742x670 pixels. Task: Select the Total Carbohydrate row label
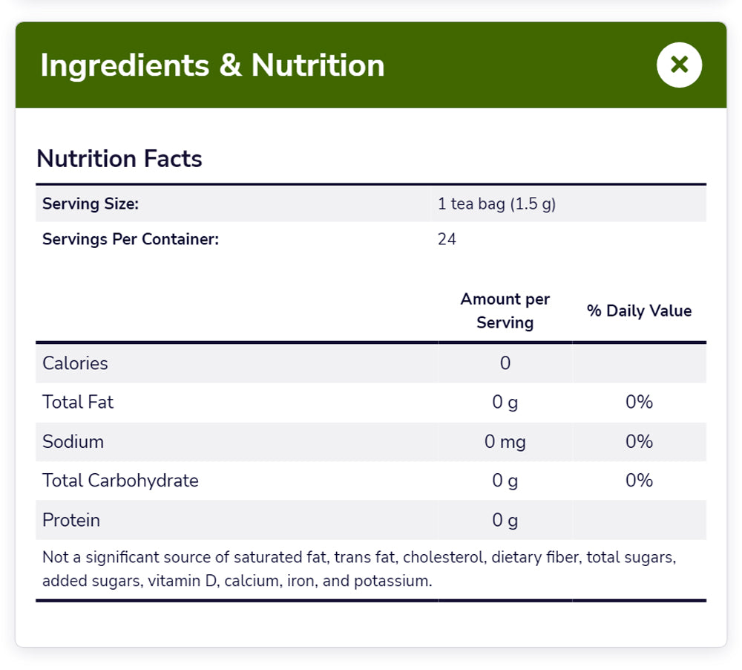tap(120, 481)
